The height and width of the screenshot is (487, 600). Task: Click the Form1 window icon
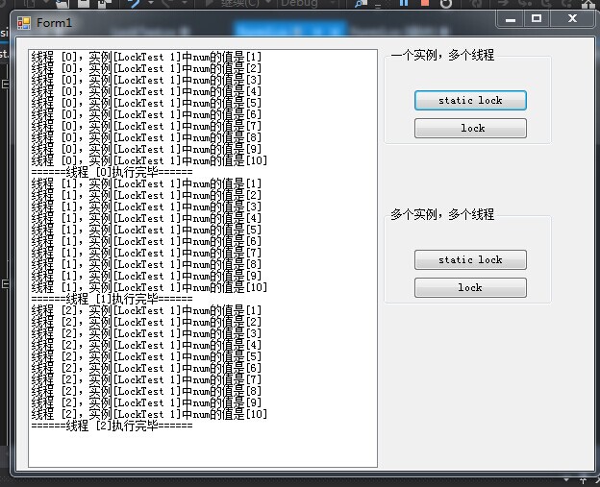tap(24, 23)
